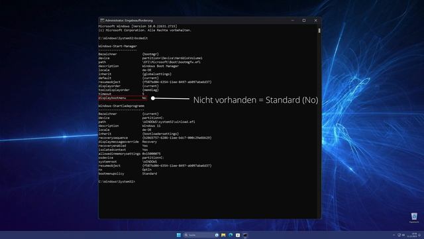
Task: Click the 'Recovery' value
Action: tap(150, 141)
